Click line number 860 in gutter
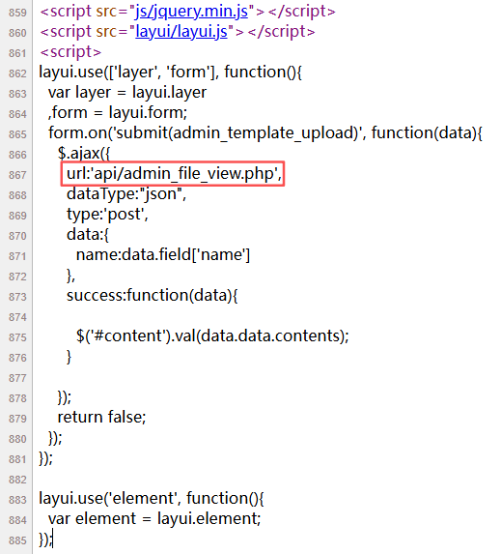501x554 pixels. [x=17, y=33]
